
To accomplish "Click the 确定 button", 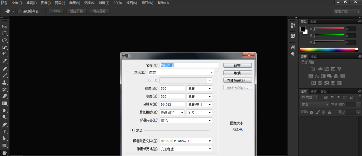I will pos(237,66).
